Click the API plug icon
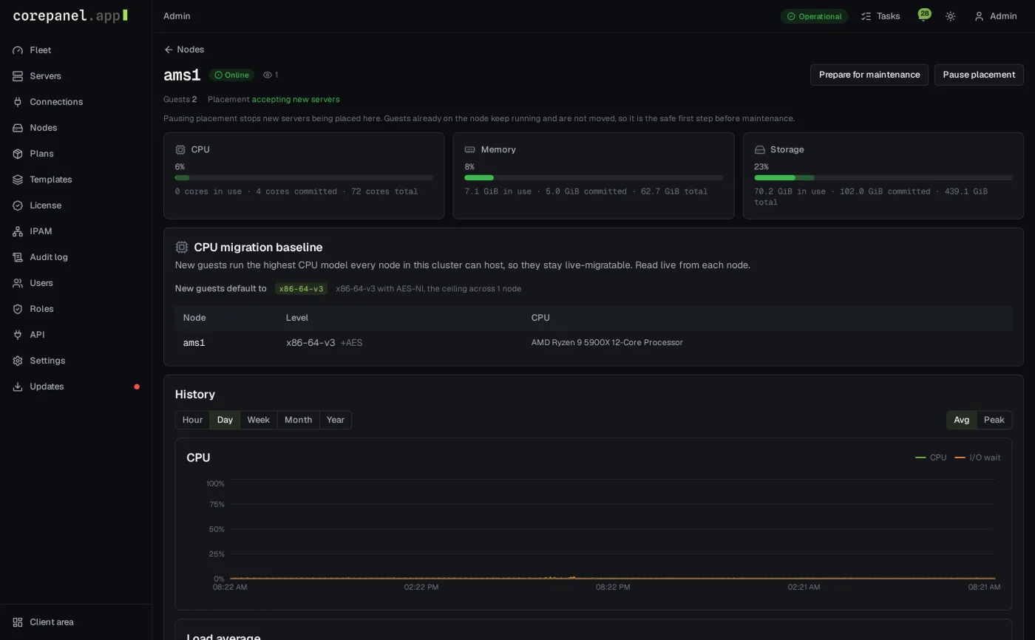The width and height of the screenshot is (1035, 640). (18, 335)
